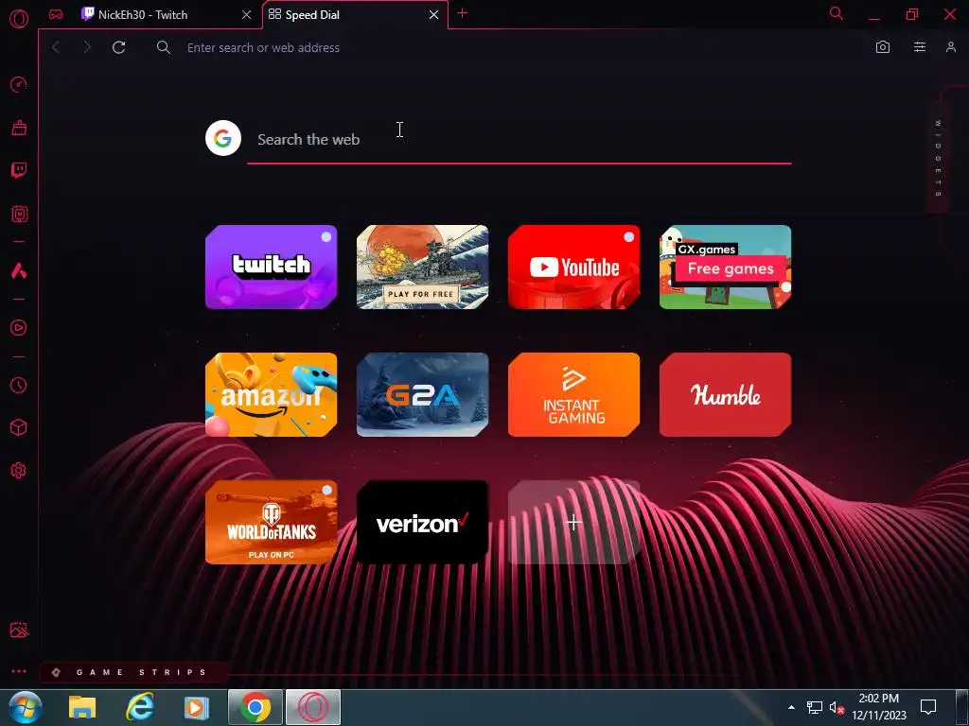Open GX.games Free games tile
This screenshot has width=969, height=726.
click(x=726, y=267)
